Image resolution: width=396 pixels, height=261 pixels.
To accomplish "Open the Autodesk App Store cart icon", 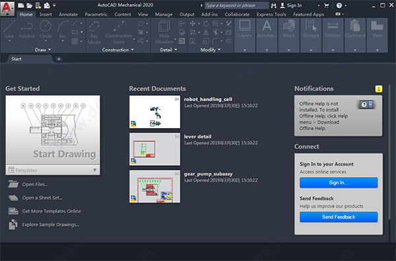I will click(x=327, y=5).
